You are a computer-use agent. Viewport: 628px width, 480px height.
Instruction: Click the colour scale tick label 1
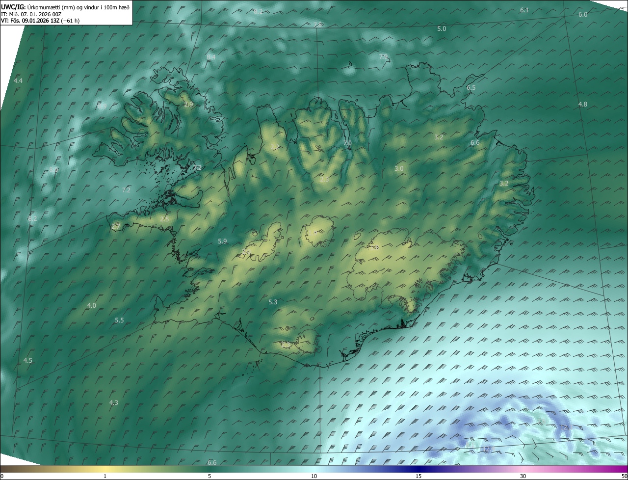click(x=105, y=476)
